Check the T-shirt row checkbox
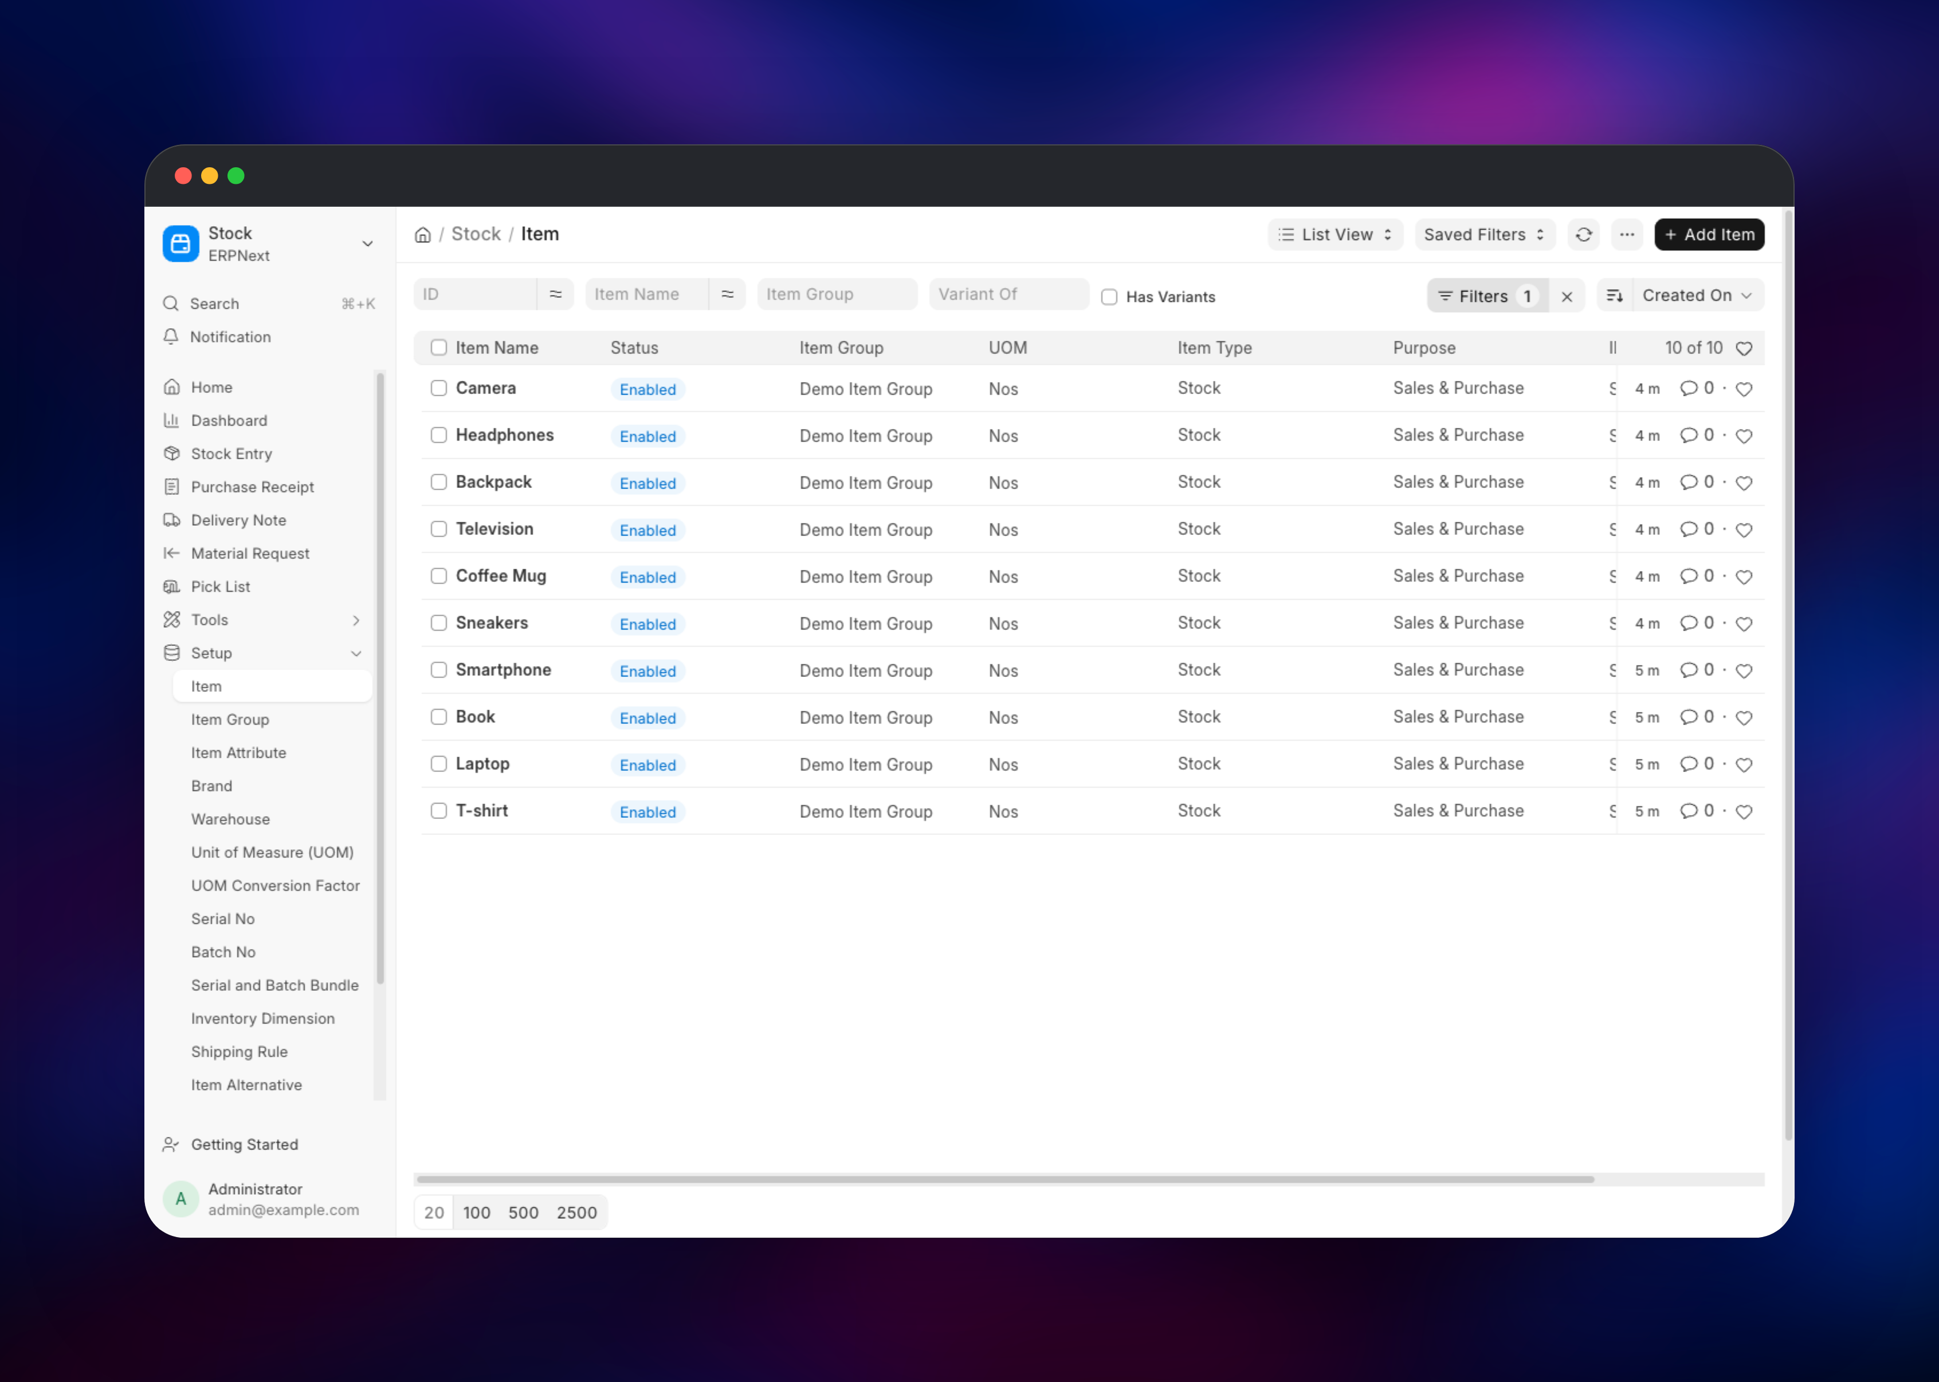The width and height of the screenshot is (1939, 1382). (438, 811)
